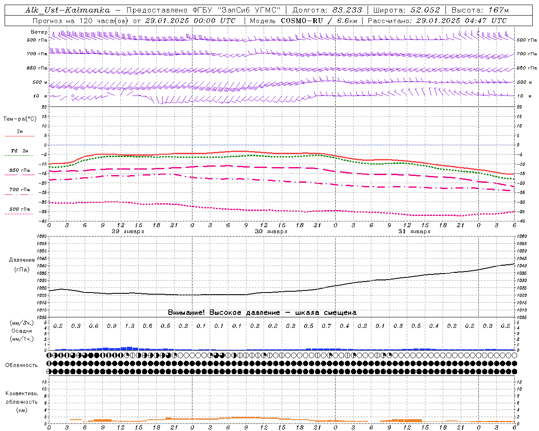Click '500 гПа' temperature legend entry

coord(20,209)
